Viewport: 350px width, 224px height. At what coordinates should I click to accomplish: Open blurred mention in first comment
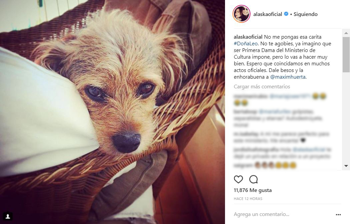290,96
